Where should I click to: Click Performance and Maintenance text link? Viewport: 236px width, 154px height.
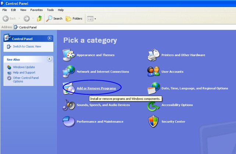pos(100,122)
